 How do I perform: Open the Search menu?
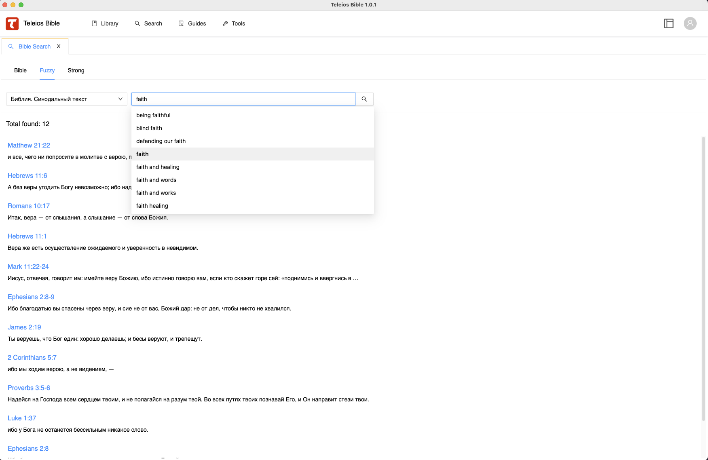coord(148,23)
